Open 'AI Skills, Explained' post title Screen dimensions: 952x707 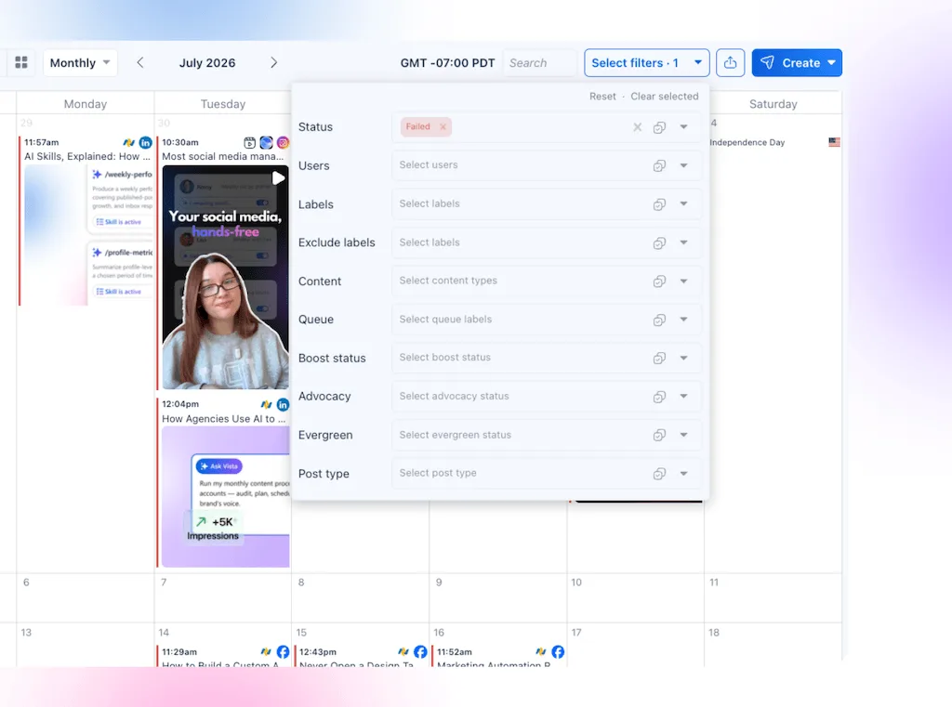click(86, 157)
